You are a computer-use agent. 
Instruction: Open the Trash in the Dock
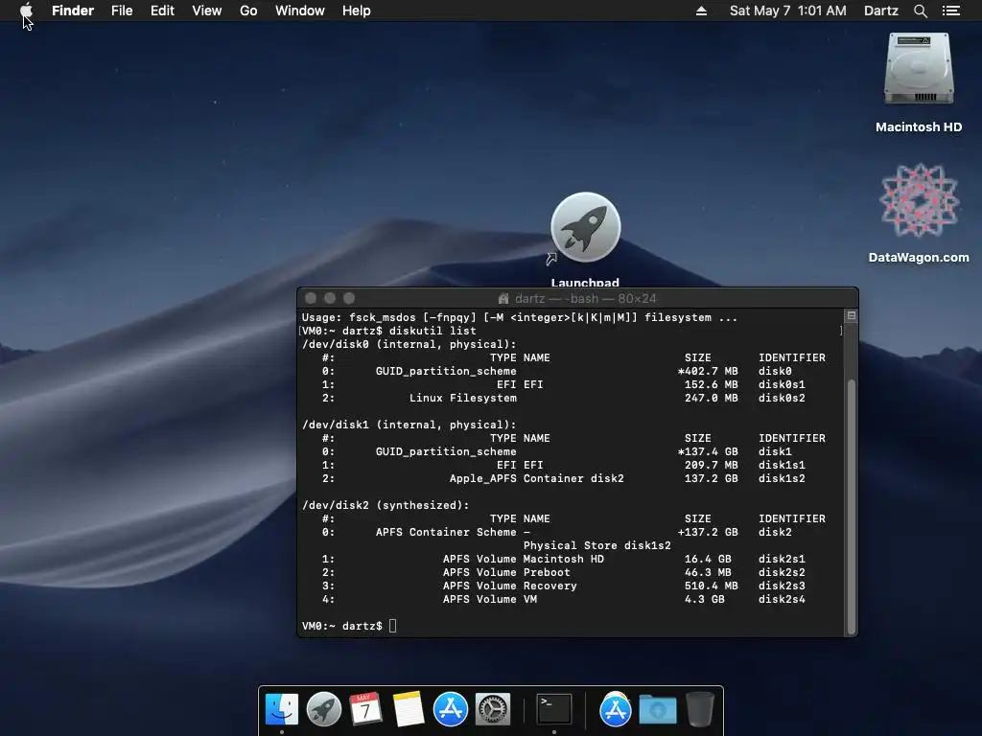click(699, 709)
